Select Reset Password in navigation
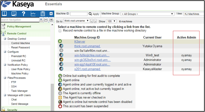 [x=21, y=47]
